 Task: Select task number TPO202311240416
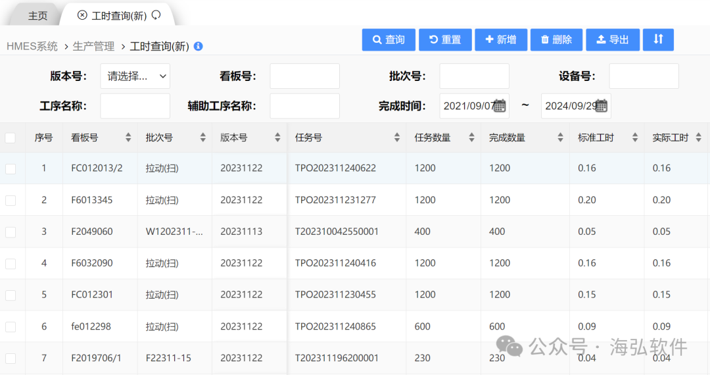[x=335, y=263]
